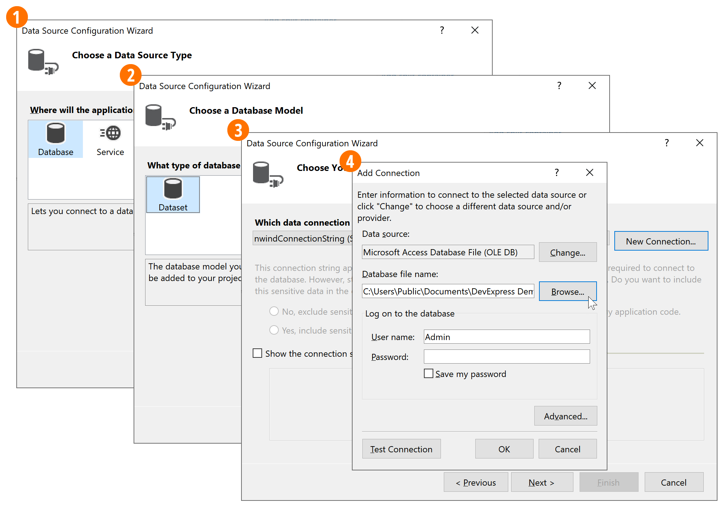Click help icon in Add Connection dialog
The width and height of the screenshot is (724, 507).
pyautogui.click(x=556, y=173)
